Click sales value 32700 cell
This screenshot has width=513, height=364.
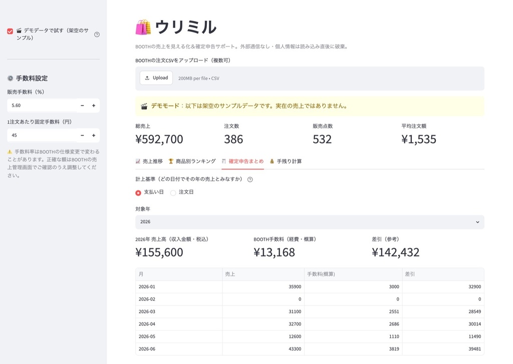coord(264,324)
